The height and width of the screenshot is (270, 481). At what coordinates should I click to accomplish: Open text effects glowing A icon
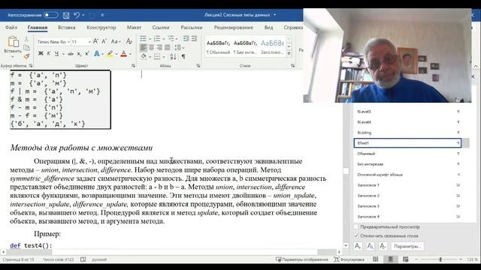(97, 54)
